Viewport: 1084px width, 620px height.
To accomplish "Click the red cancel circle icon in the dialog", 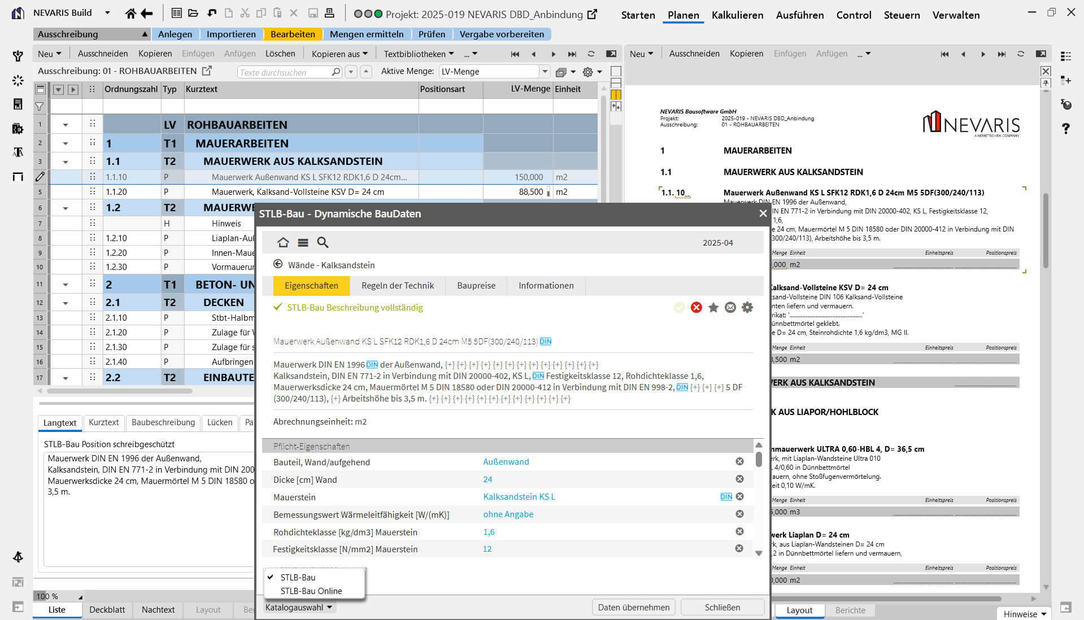I will point(696,307).
